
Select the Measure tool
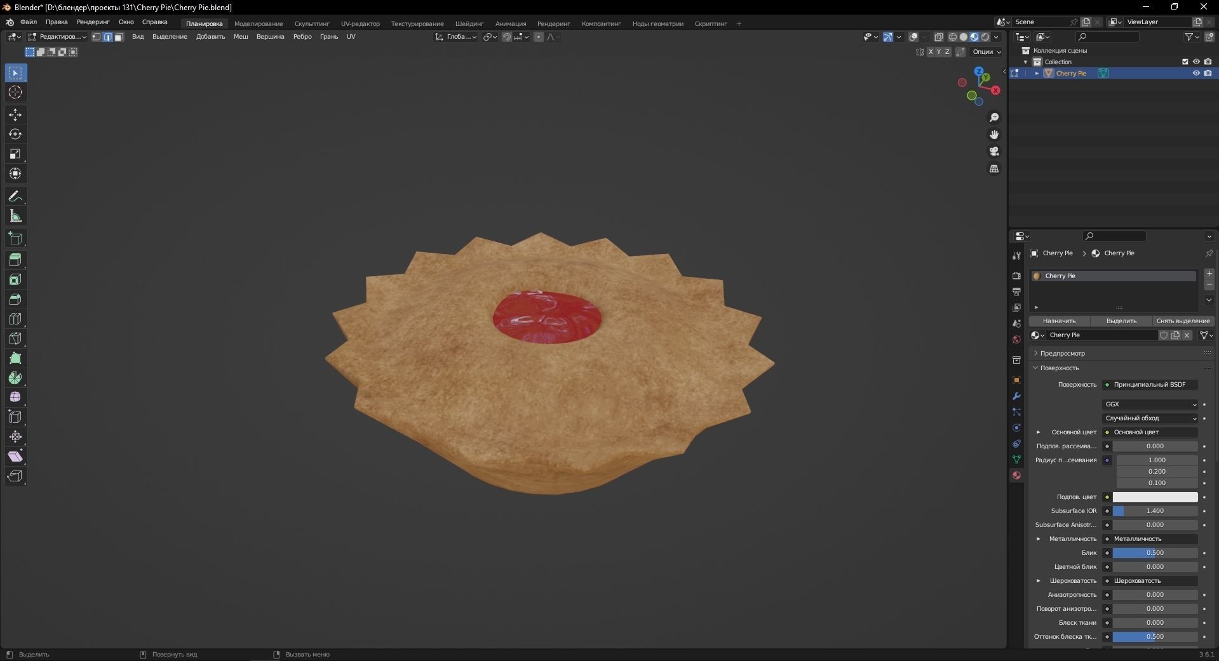pos(15,216)
